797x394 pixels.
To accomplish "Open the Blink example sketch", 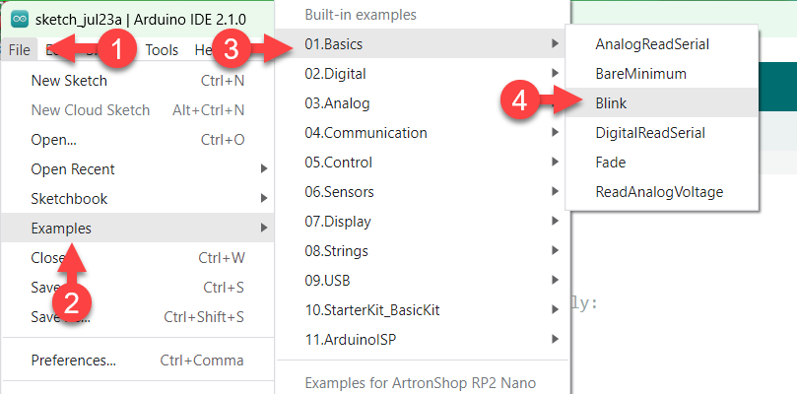I will pyautogui.click(x=611, y=102).
